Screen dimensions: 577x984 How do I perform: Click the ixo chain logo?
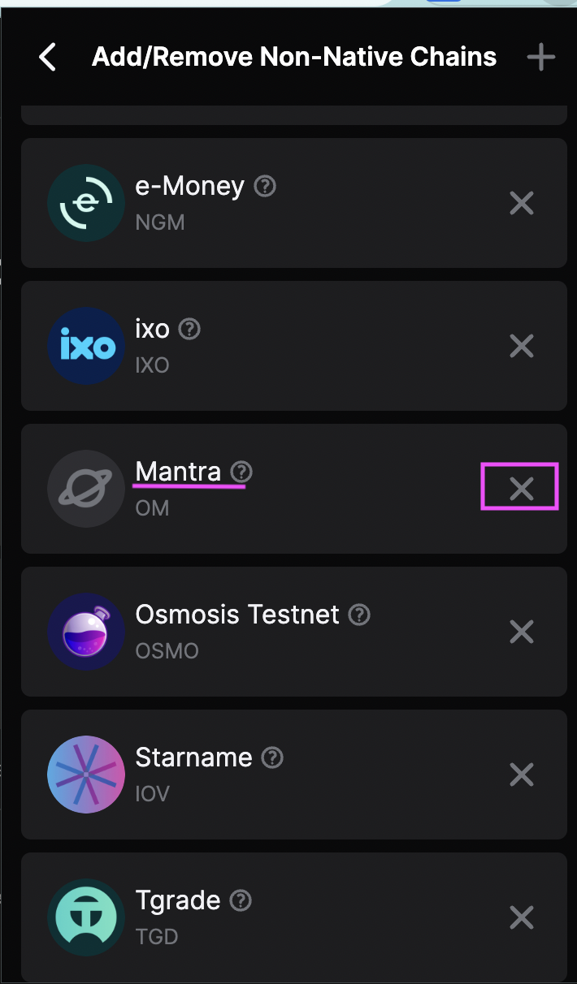coord(86,346)
